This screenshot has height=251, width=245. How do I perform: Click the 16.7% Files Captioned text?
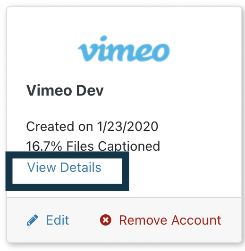pyautogui.click(x=93, y=146)
